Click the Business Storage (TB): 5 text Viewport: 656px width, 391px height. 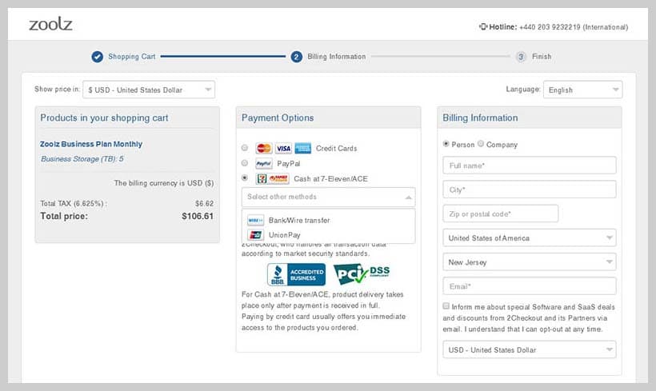click(x=82, y=159)
